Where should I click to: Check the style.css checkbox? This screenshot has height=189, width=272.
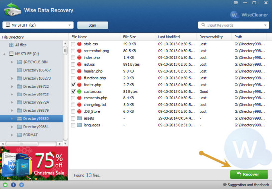(73, 44)
